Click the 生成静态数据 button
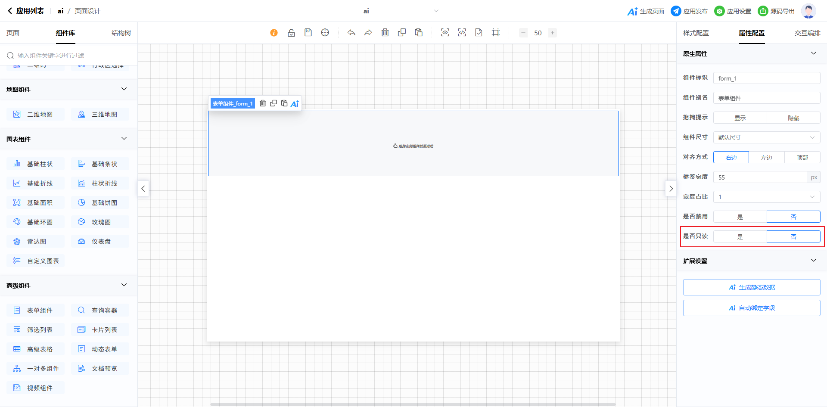The width and height of the screenshot is (827, 407). point(752,287)
